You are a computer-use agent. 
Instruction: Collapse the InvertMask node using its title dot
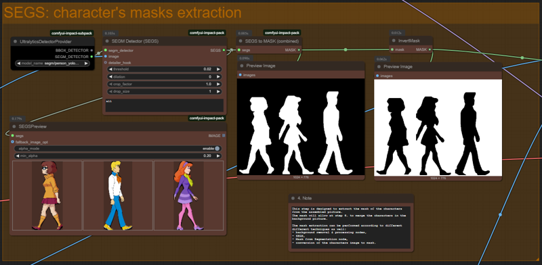point(394,41)
